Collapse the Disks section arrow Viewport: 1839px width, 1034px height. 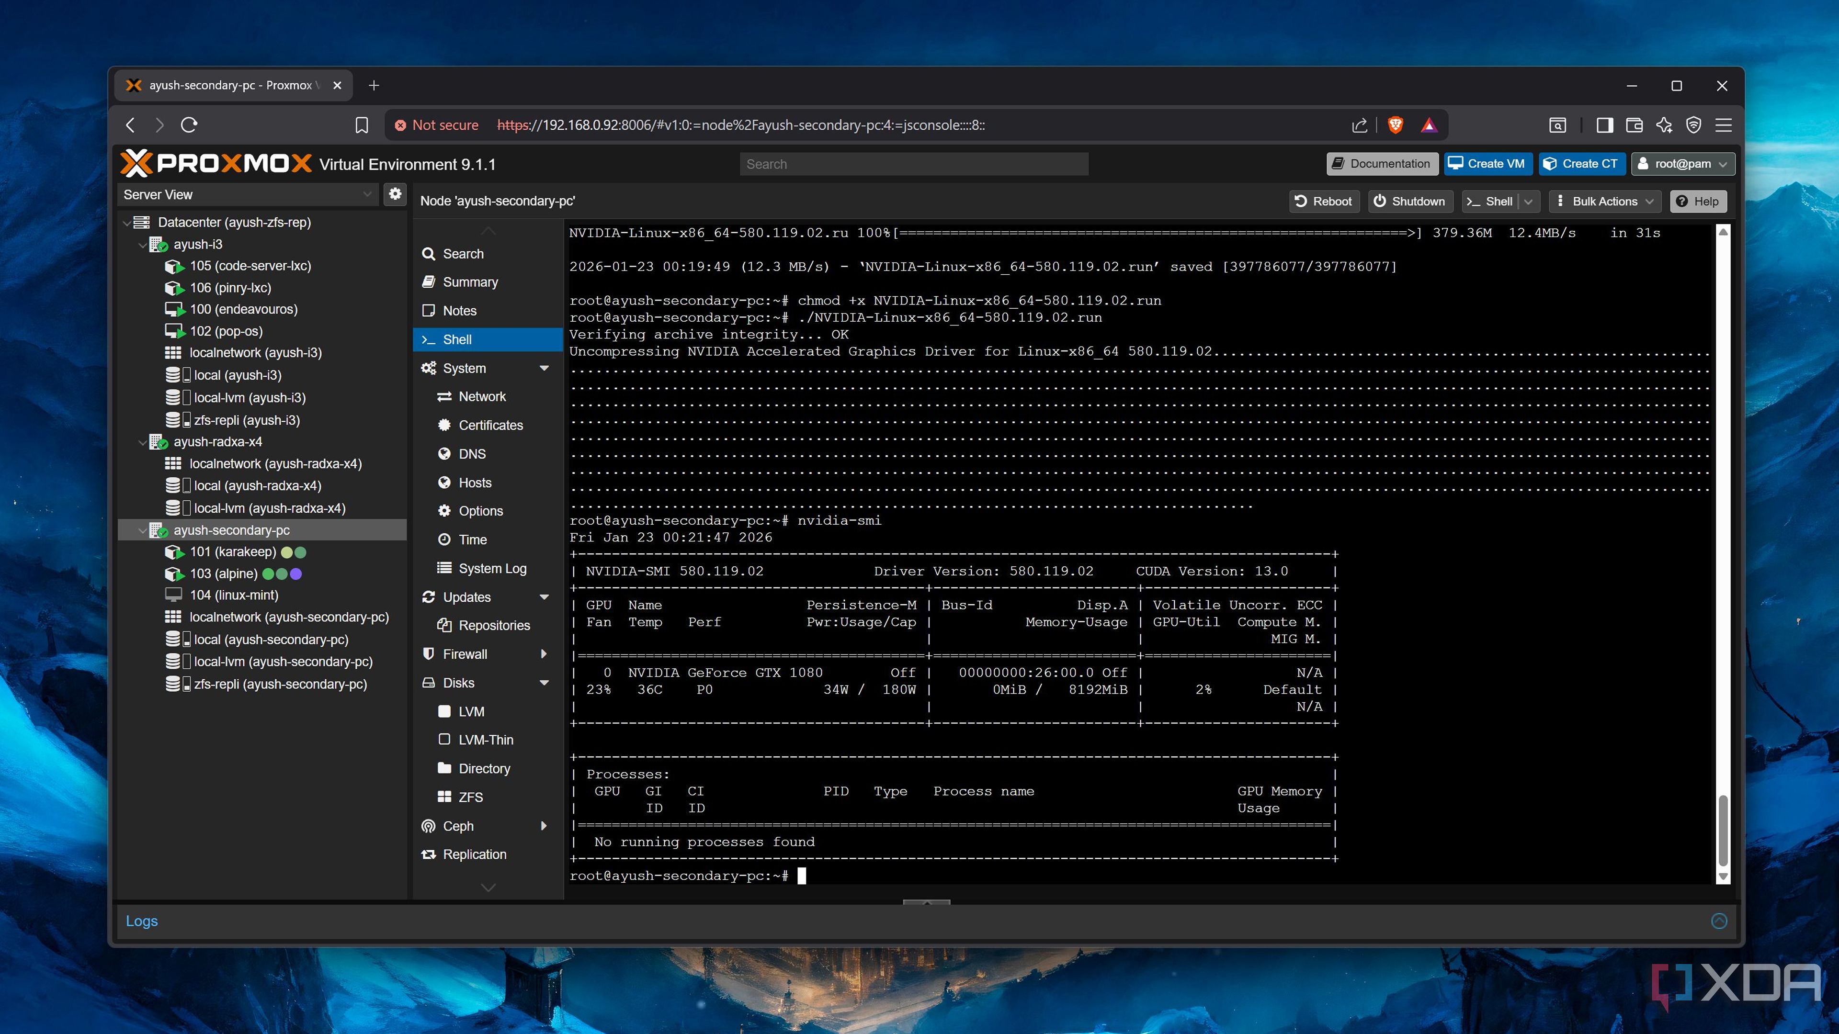pyautogui.click(x=544, y=683)
